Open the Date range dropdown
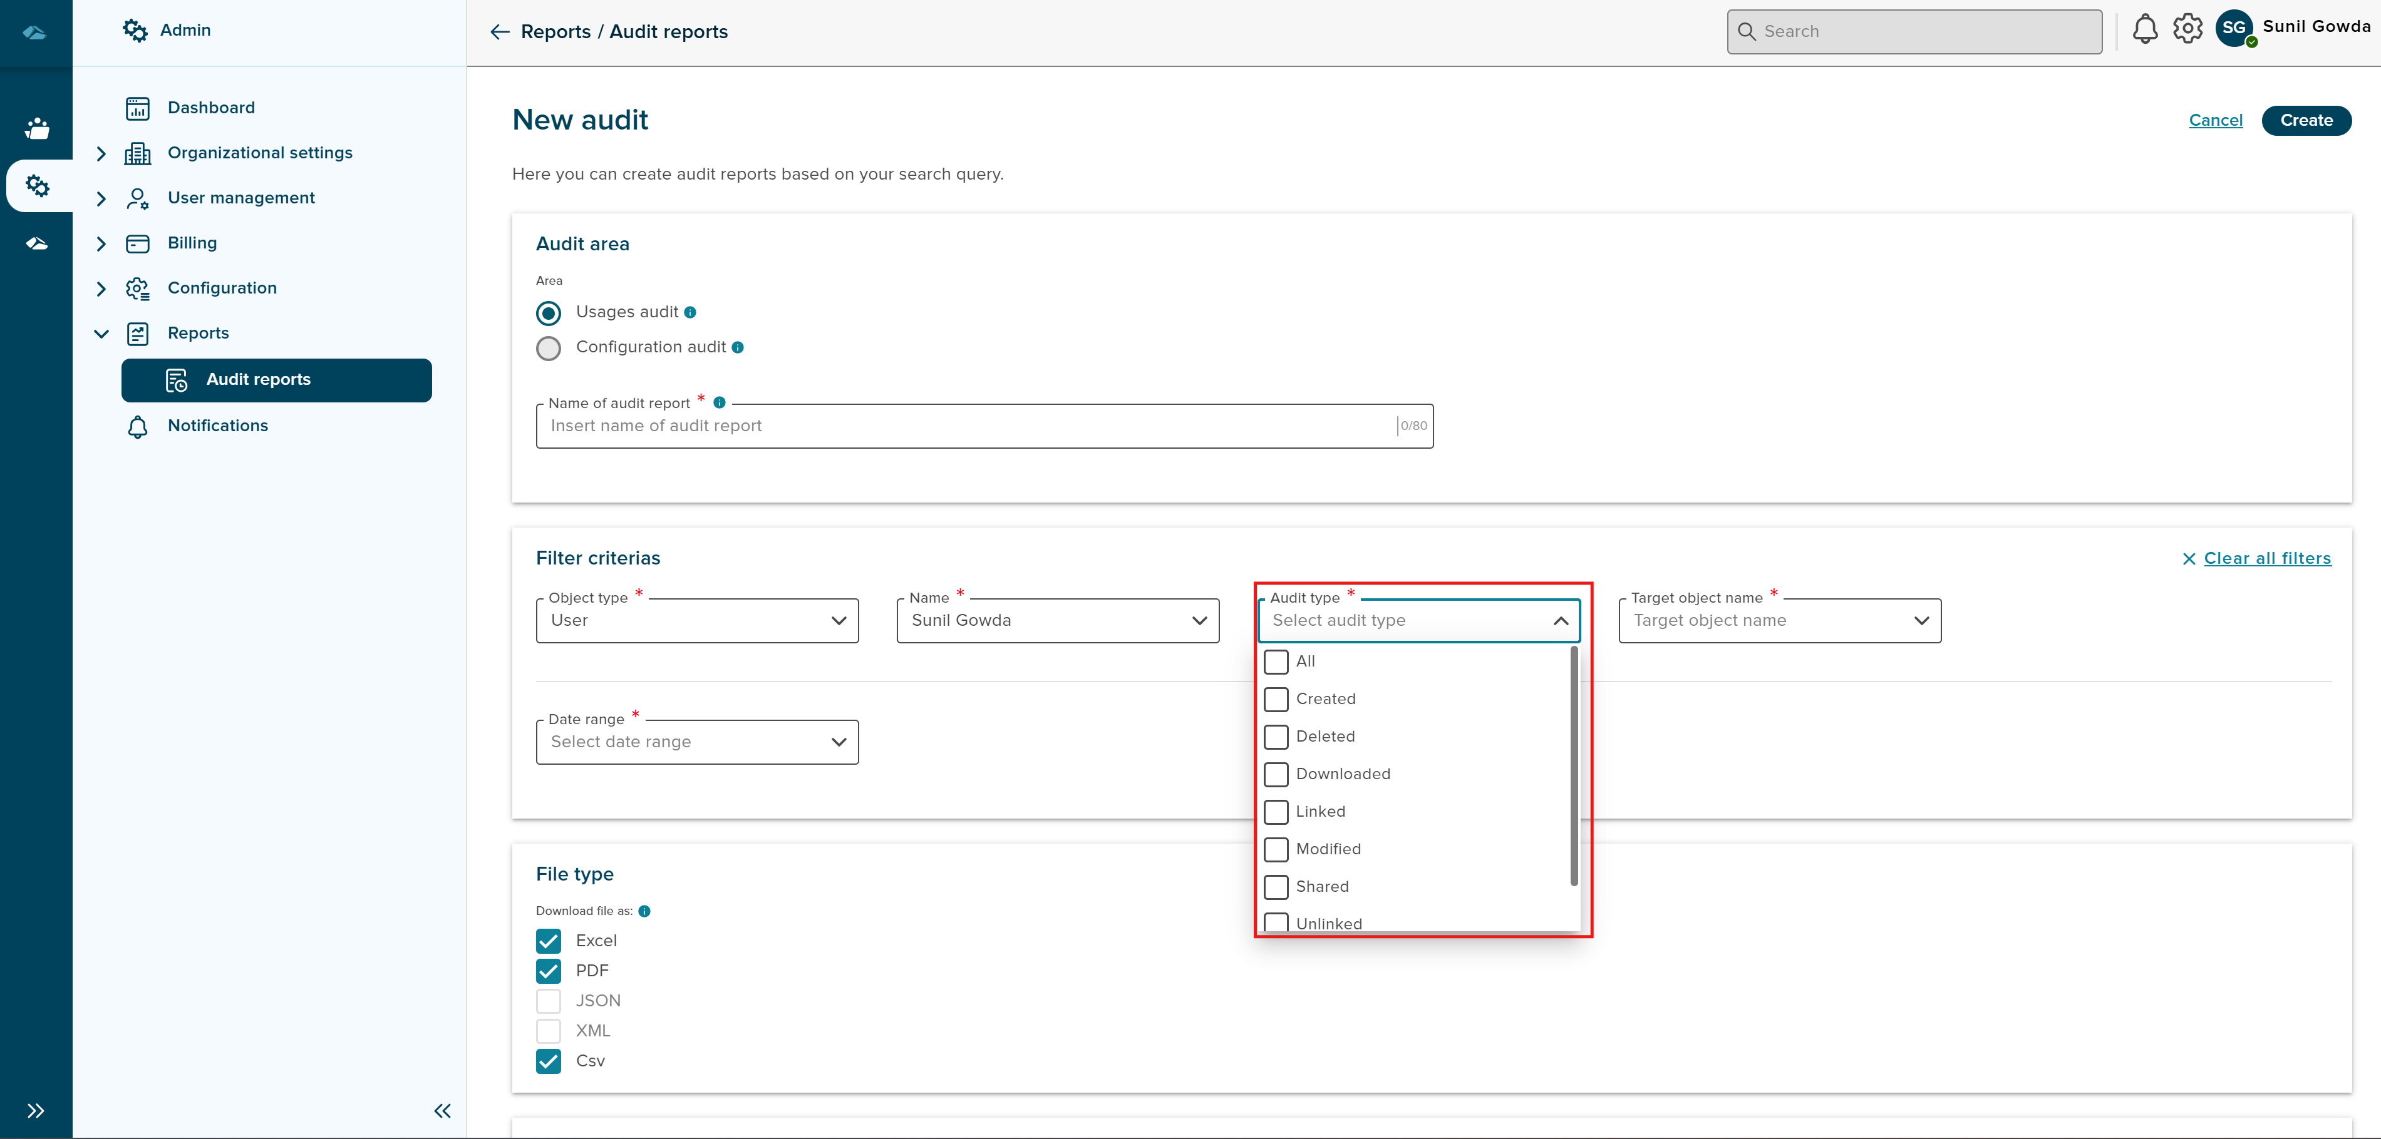 697,742
